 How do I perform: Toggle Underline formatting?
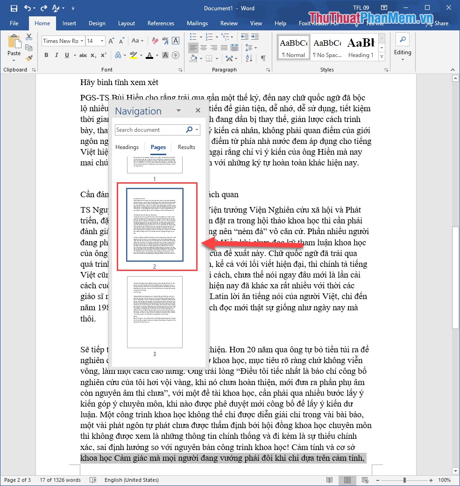(67, 55)
